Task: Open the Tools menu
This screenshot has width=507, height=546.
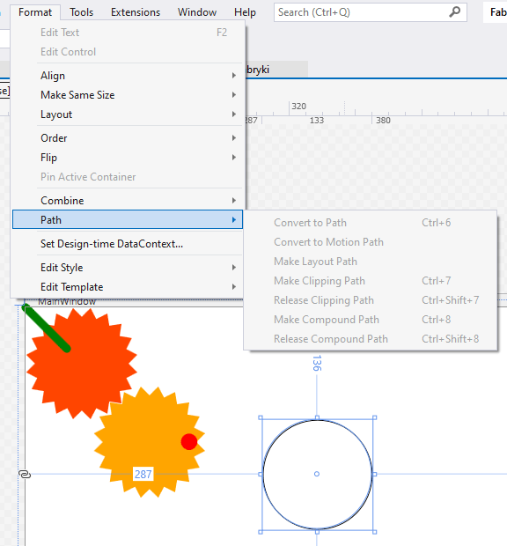Action: (x=82, y=12)
